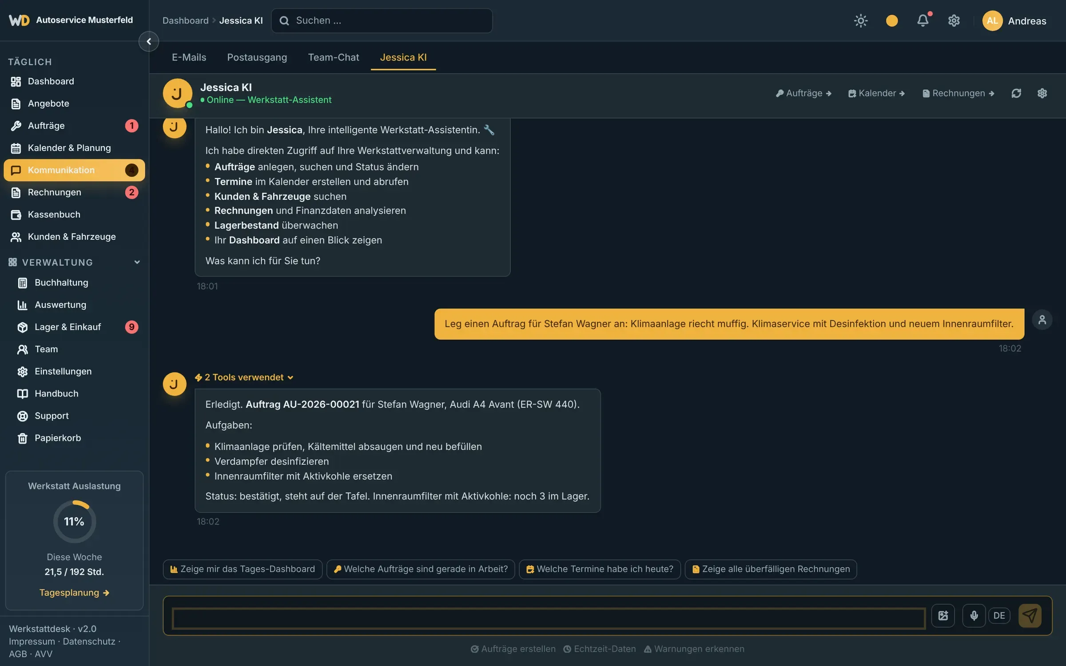
Task: Open Tagesplanung link
Action: click(74, 592)
